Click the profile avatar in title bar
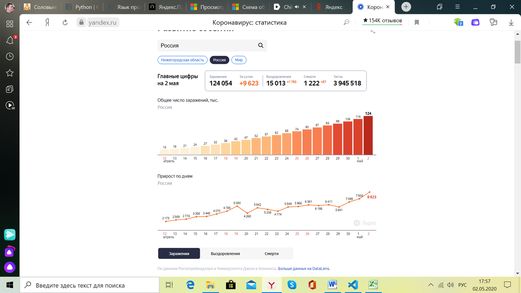The image size is (521, 293). coord(10,7)
